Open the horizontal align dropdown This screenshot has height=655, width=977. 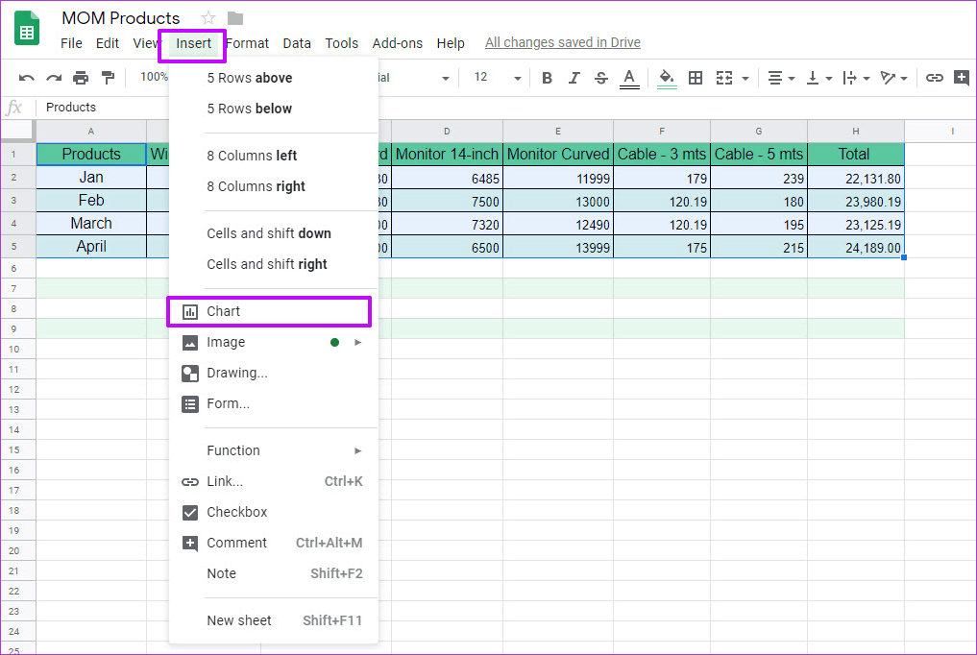(x=780, y=78)
